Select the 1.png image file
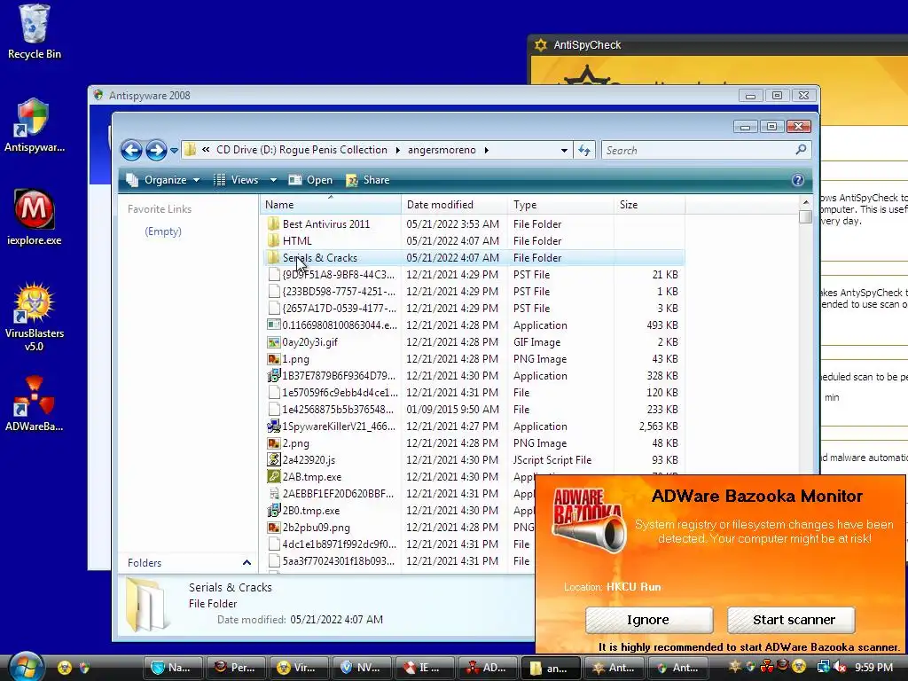This screenshot has height=681, width=908. click(295, 359)
